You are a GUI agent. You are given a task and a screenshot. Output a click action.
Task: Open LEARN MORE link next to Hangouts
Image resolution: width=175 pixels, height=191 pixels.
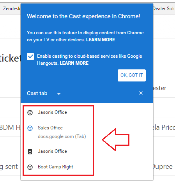(x=74, y=63)
